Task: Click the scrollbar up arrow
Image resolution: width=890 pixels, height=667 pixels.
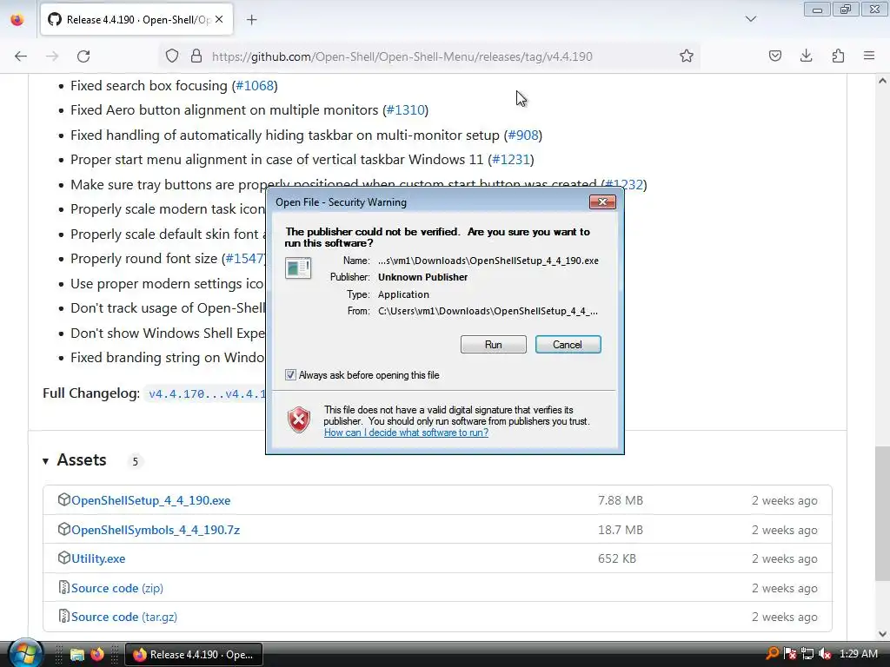Action: (x=882, y=81)
